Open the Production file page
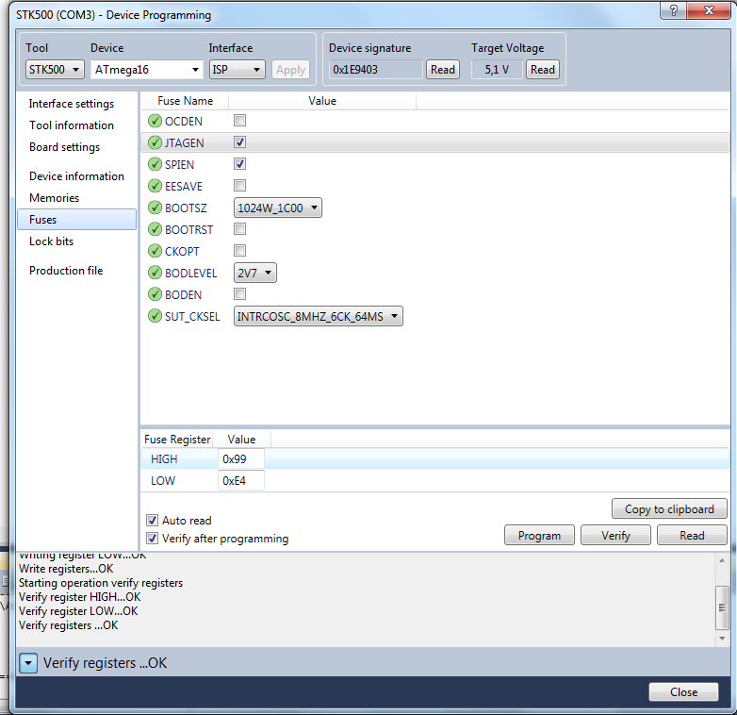Viewport: 737px width, 715px height. click(x=66, y=271)
